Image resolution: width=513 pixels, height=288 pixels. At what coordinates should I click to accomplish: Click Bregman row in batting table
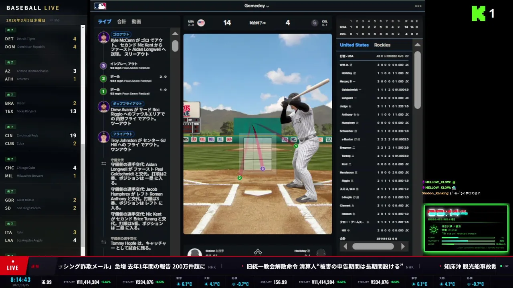pyautogui.click(x=374, y=148)
